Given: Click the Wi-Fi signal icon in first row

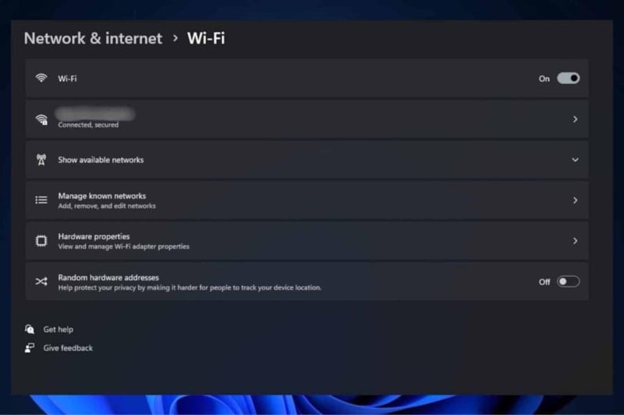Looking at the screenshot, I should (x=41, y=78).
